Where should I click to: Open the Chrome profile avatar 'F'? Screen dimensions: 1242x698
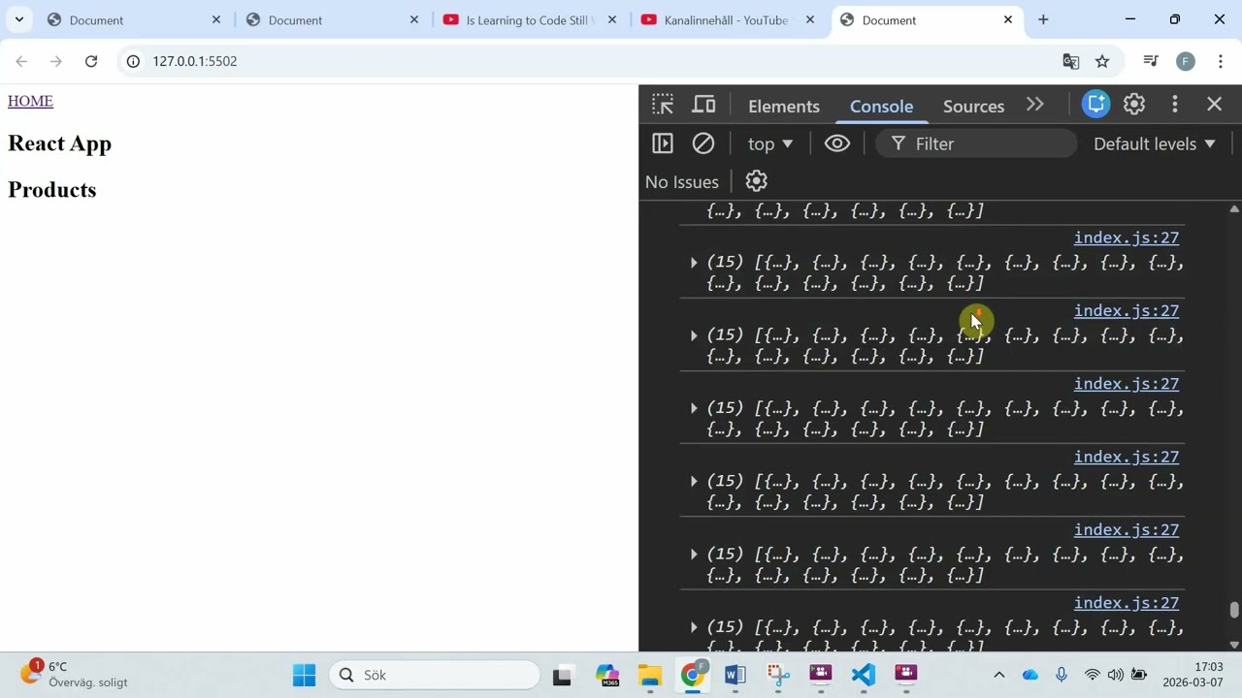pyautogui.click(x=1186, y=61)
